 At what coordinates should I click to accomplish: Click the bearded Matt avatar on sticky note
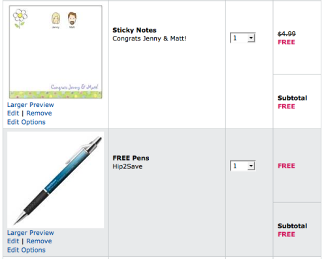[x=72, y=18]
